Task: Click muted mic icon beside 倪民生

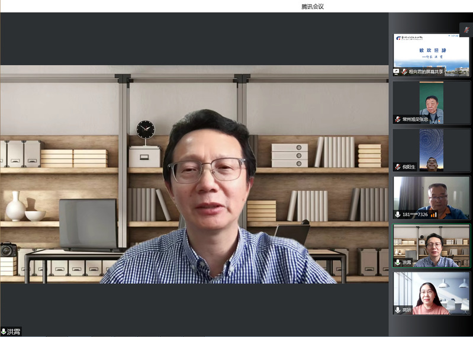Action: [x=398, y=167]
